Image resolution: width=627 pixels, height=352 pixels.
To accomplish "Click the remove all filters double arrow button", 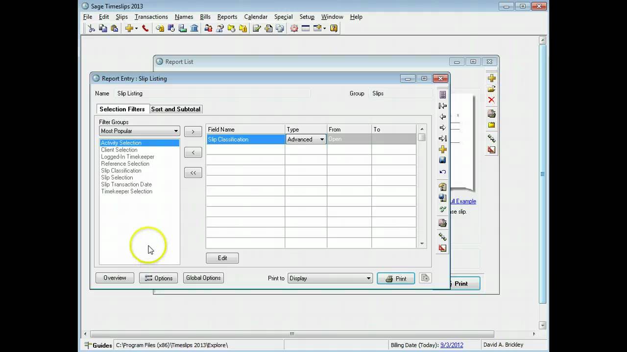I will (193, 173).
